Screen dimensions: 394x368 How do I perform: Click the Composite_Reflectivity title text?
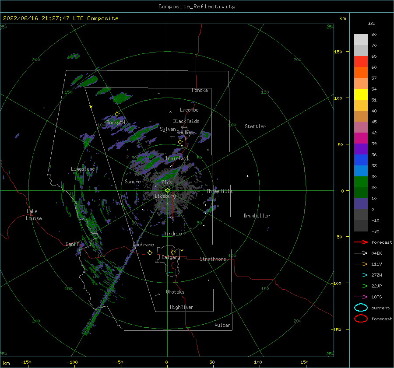click(197, 7)
